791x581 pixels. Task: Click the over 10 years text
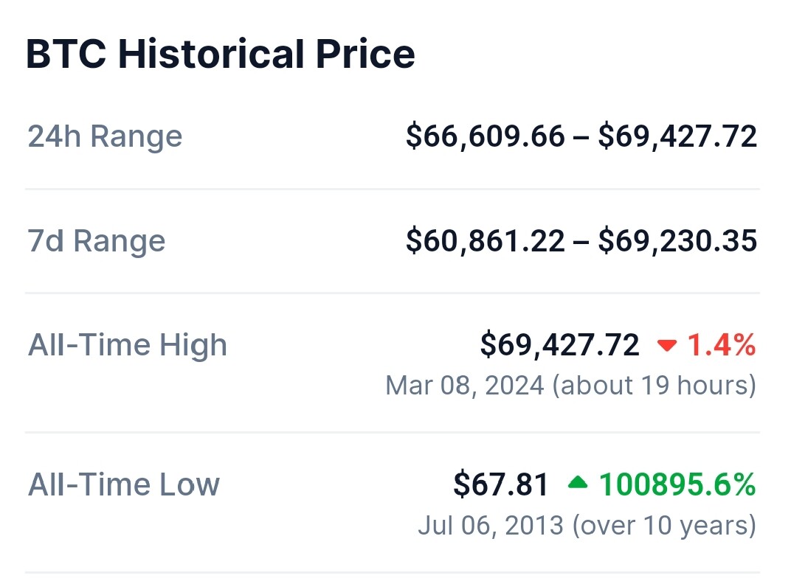coord(664,525)
